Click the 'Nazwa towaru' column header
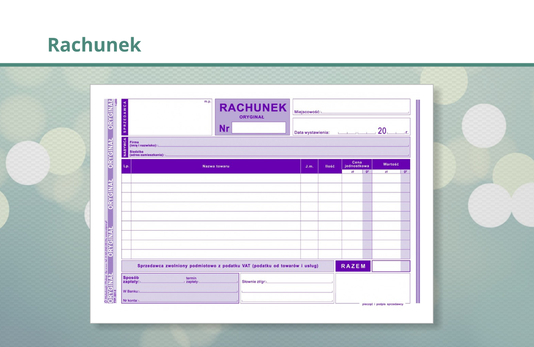The image size is (534, 347). coord(216,166)
